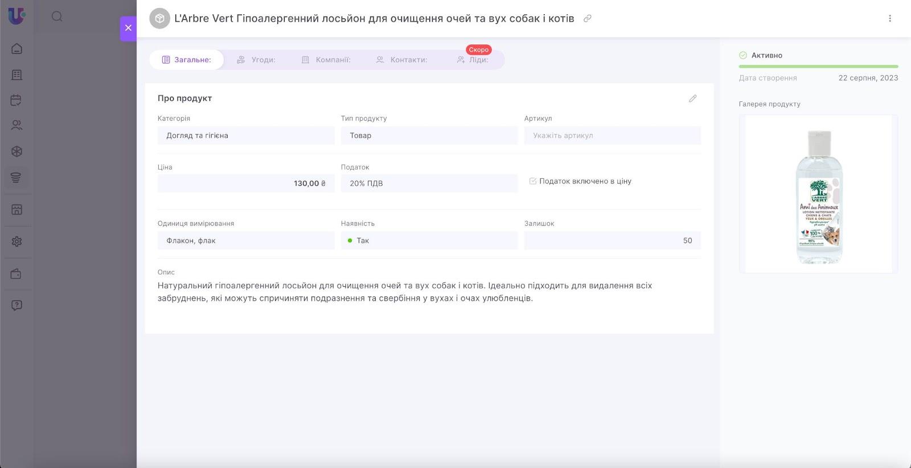Open the store icon in sidebar
911x468 pixels.
pyautogui.click(x=17, y=210)
